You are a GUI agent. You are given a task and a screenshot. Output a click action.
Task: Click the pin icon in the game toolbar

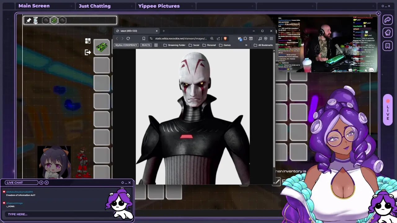(x=29, y=20)
